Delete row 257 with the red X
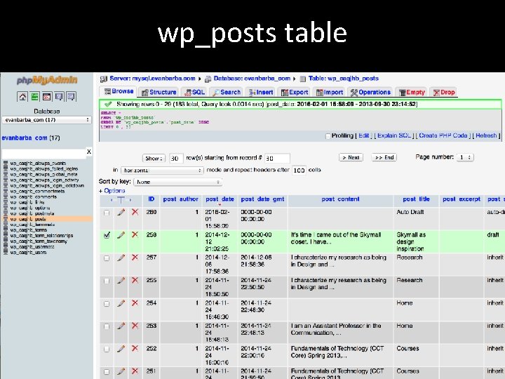The width and height of the screenshot is (505, 379). 135,258
